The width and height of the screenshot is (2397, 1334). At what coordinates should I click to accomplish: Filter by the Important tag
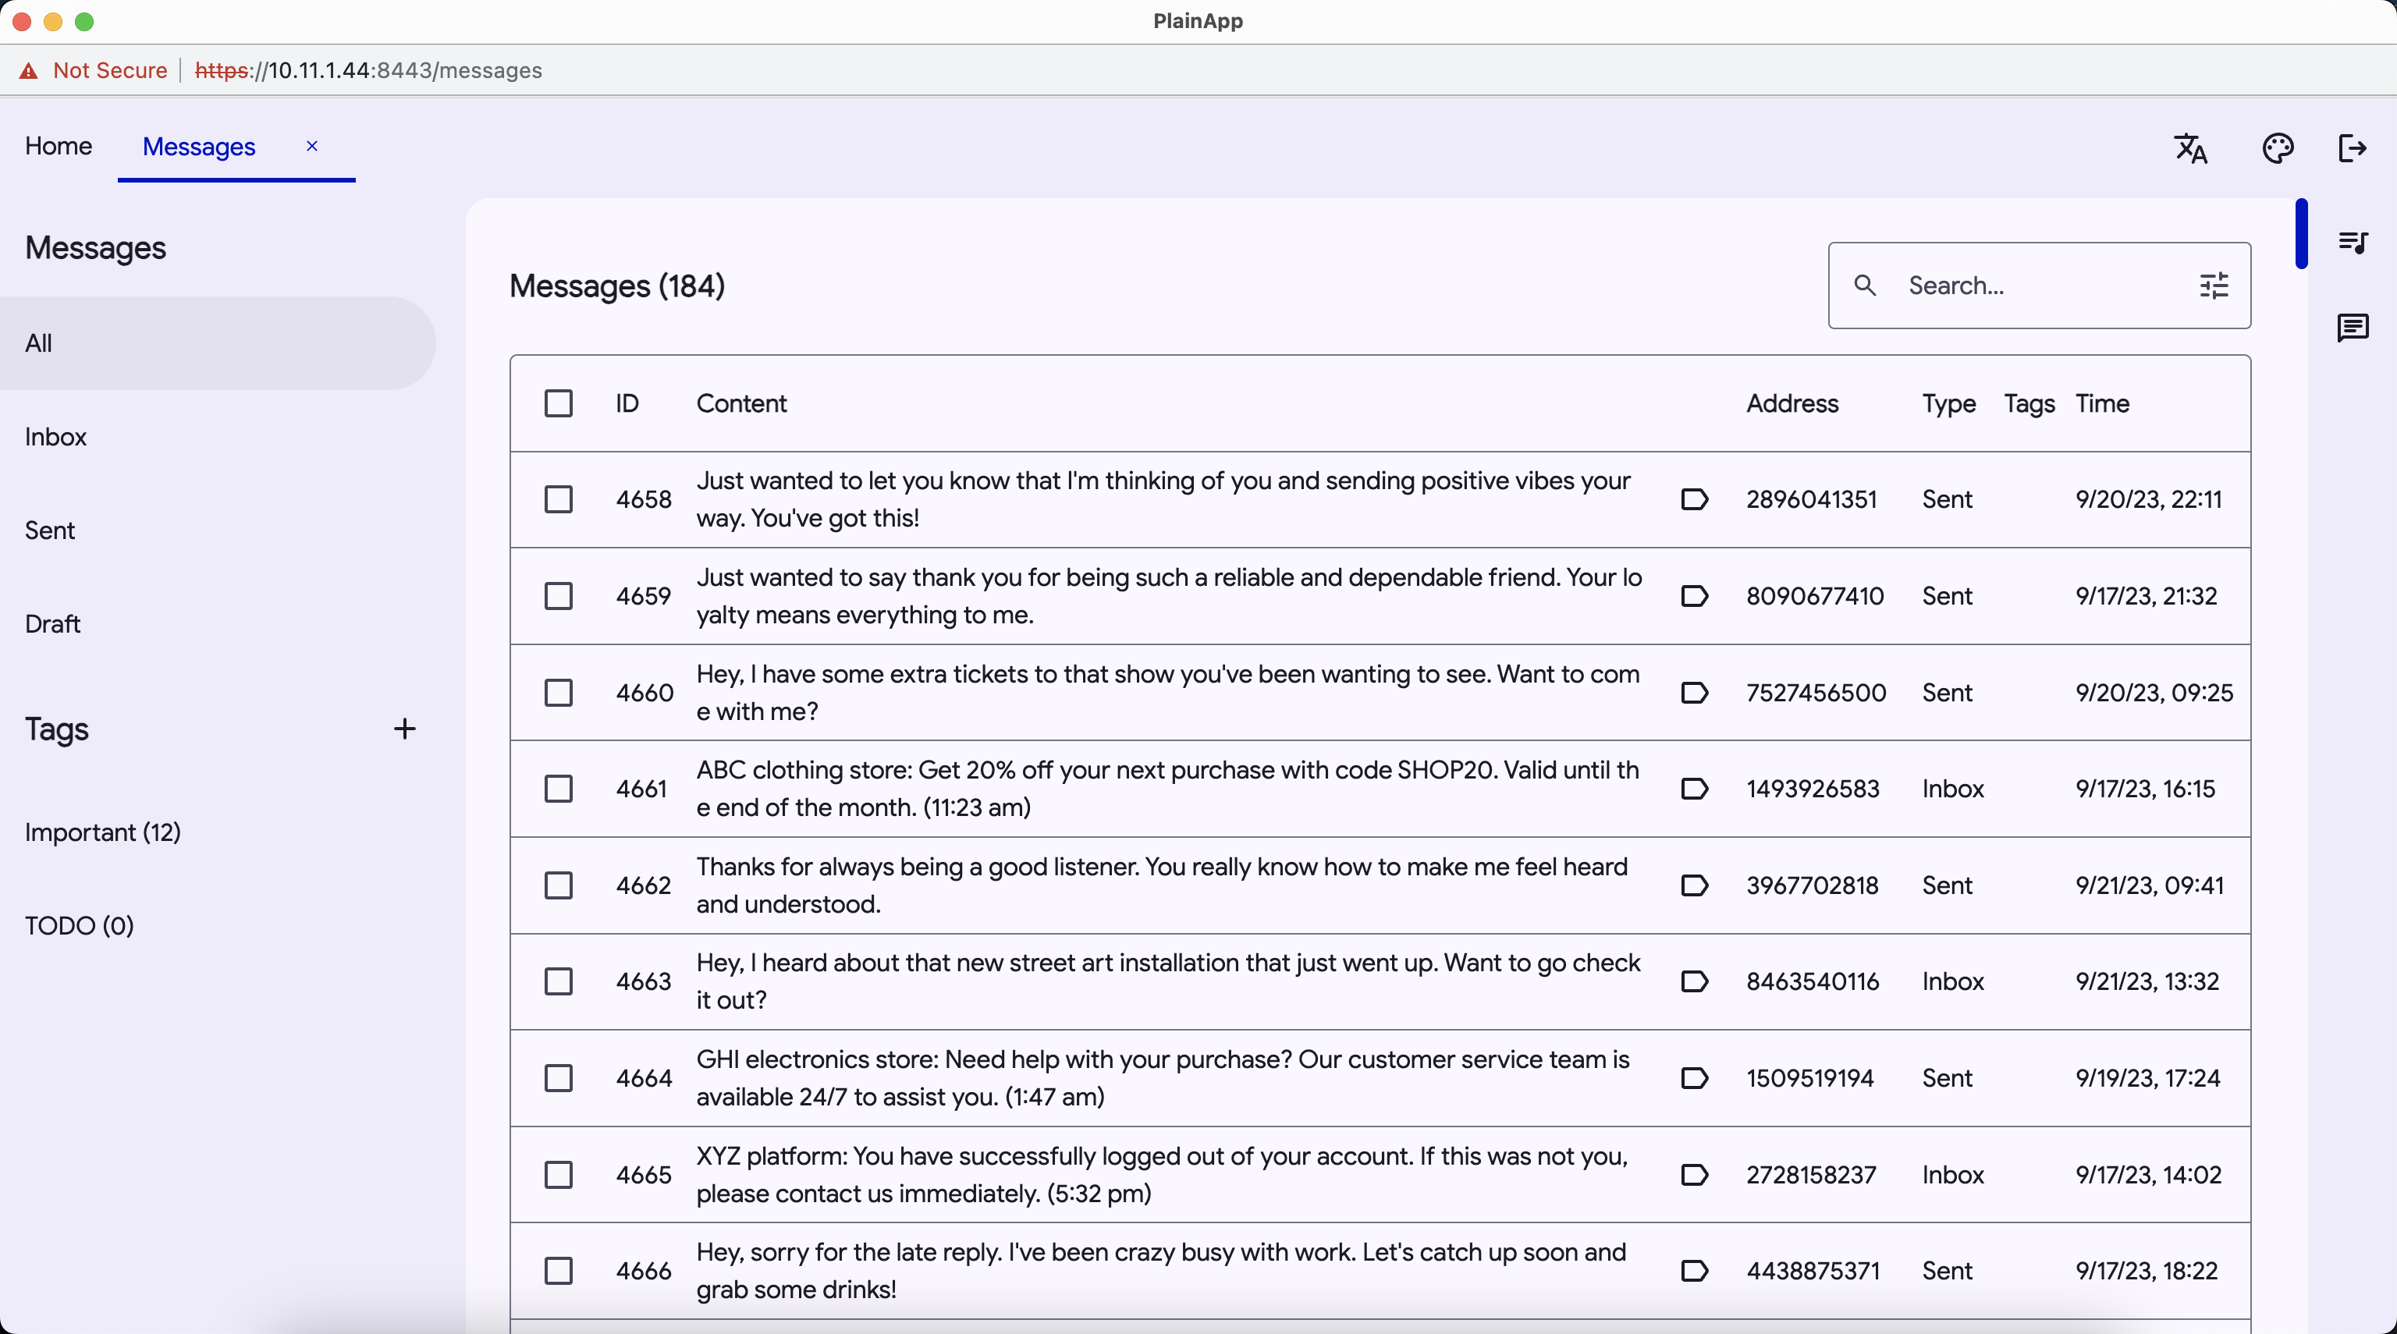click(x=102, y=832)
